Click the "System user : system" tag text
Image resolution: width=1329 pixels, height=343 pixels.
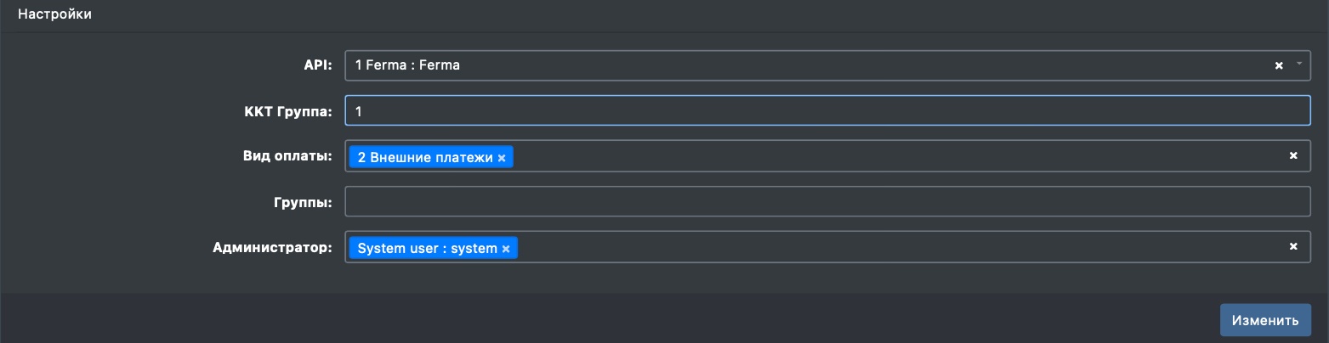[427, 248]
